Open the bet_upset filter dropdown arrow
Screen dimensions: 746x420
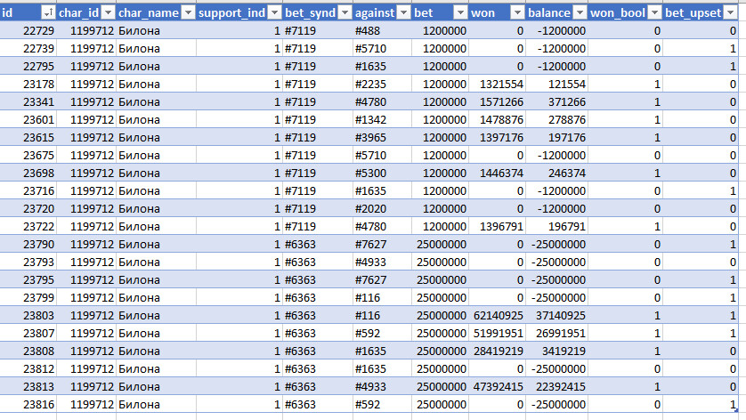tap(731, 12)
